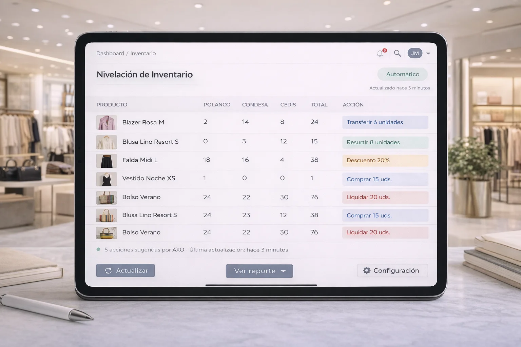Sort by the PRODUCTO column header
521x347 pixels.
click(112, 104)
